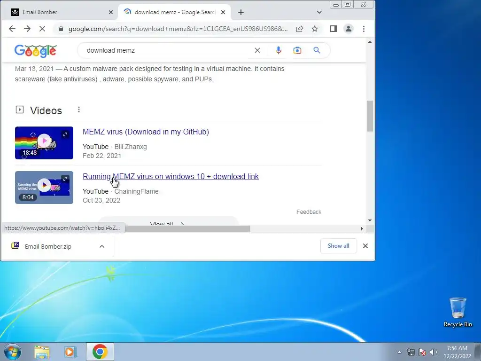The width and height of the screenshot is (481, 361).
Task: Show hidden system tray icons
Action: pyautogui.click(x=399, y=352)
